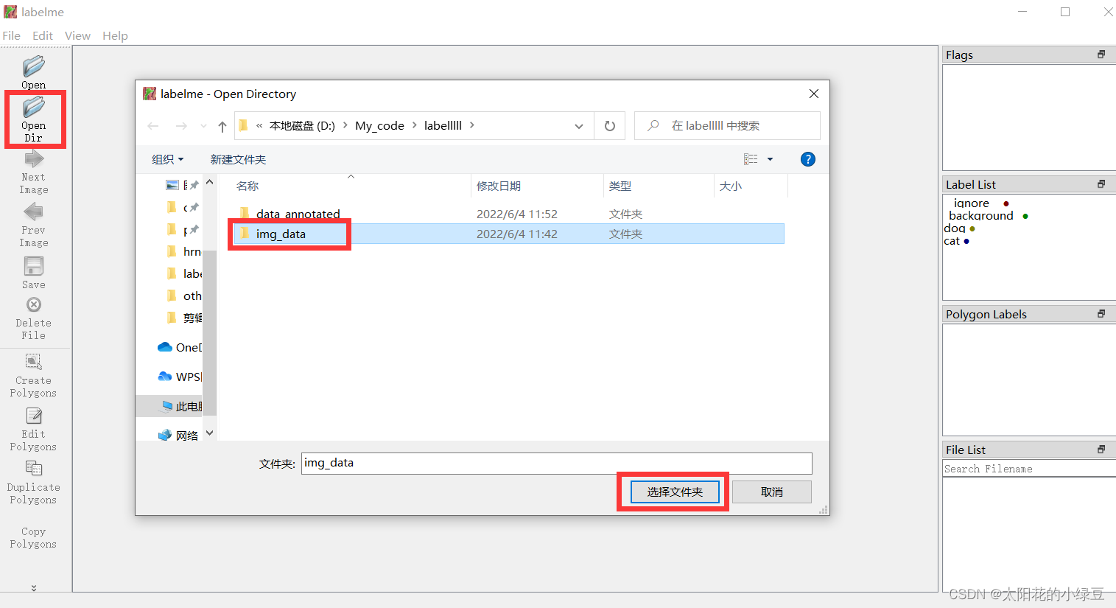Screen dimensions: 1116x608
Task: Sort by 大小 column header
Action: click(x=751, y=186)
